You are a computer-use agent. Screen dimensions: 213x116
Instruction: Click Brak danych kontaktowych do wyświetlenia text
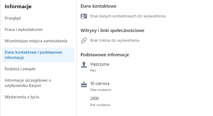128,16
